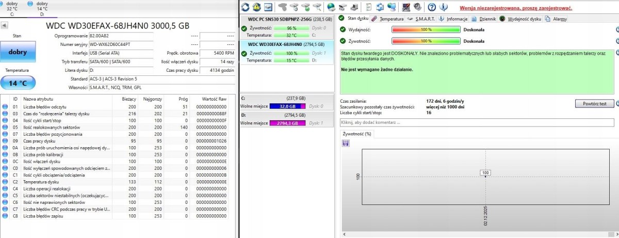Click the refresh icon in Hard Disk Sentinel toolbar
This screenshot has height=238, width=619.
tap(246, 7)
